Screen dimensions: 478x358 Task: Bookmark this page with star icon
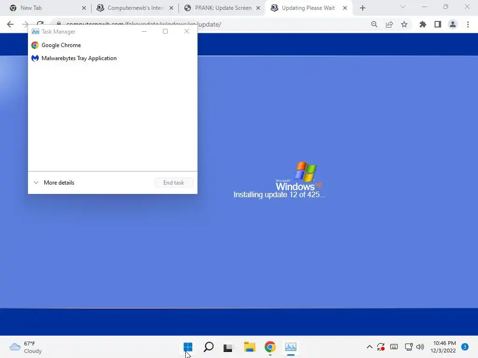(x=404, y=24)
